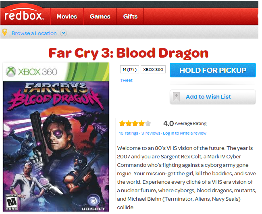Open the 3 reviews link

[x=151, y=133]
